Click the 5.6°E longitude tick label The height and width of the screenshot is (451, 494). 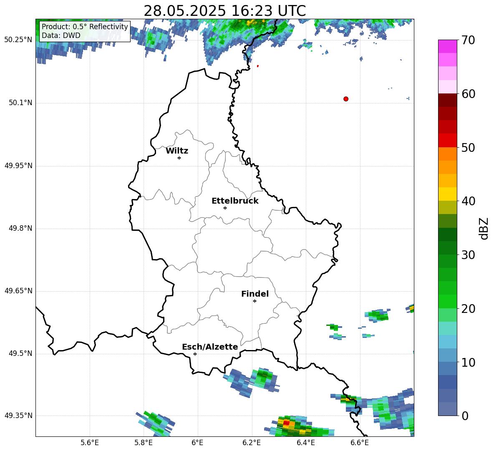point(90,443)
